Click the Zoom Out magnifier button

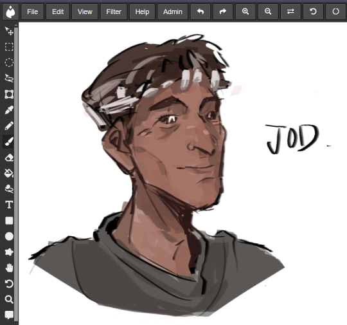coord(268,12)
